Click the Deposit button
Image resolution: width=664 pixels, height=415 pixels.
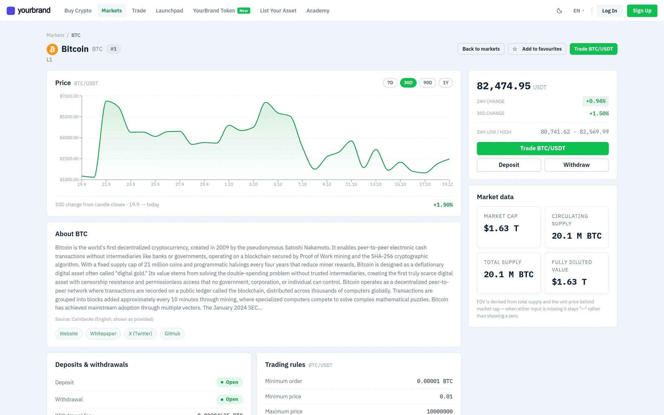tap(509, 165)
